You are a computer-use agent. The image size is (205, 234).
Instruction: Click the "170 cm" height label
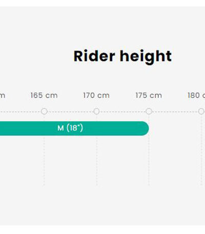click(96, 95)
